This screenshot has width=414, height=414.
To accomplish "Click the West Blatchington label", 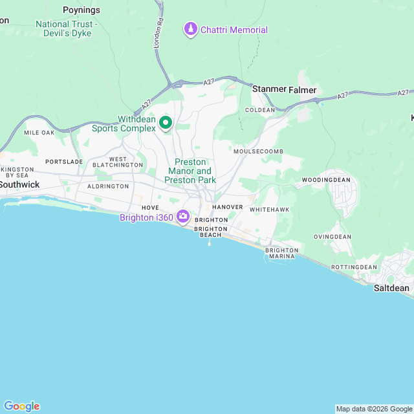I will tap(118, 162).
